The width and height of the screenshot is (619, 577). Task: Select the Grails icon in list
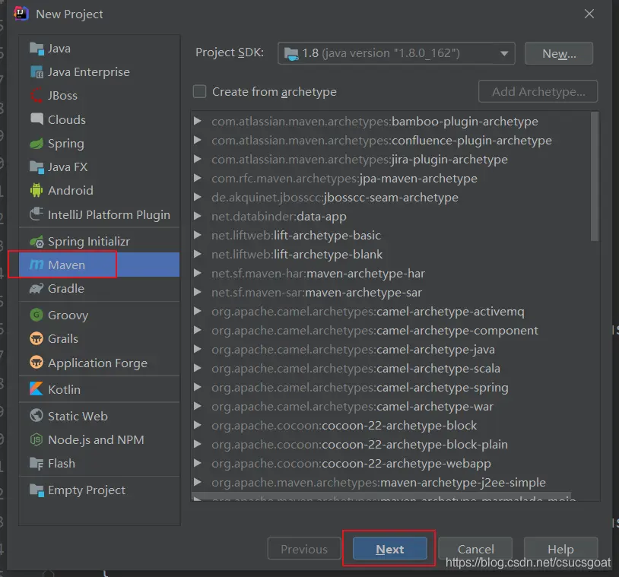point(37,339)
